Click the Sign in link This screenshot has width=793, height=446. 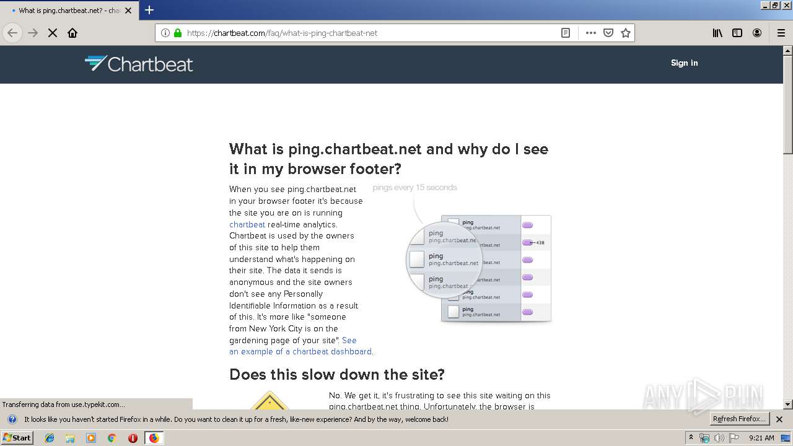pyautogui.click(x=684, y=63)
